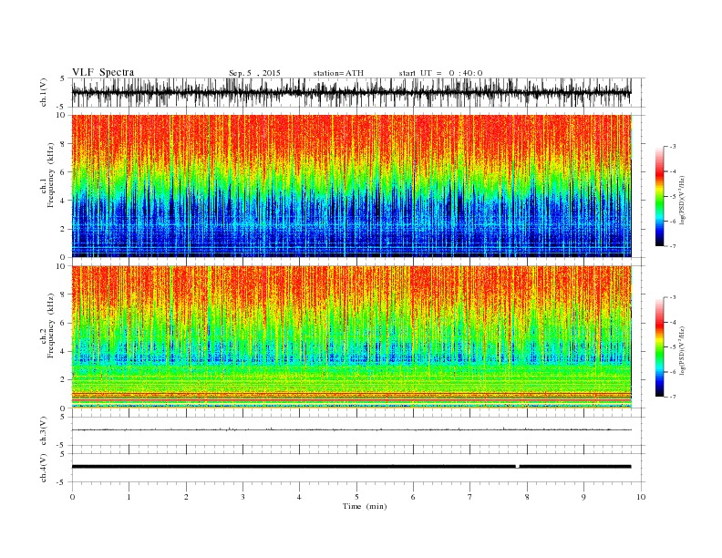This screenshot has width=722, height=558.
Task: Click the ch.2 spectrogram panel
Action: point(352,337)
